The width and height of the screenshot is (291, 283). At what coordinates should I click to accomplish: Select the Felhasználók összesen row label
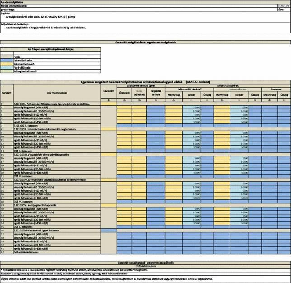pos(57,252)
